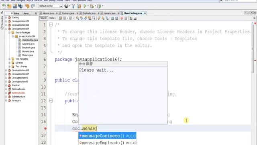
Task: Click error glyph on line 16 gutter
Action: tap(45, 128)
